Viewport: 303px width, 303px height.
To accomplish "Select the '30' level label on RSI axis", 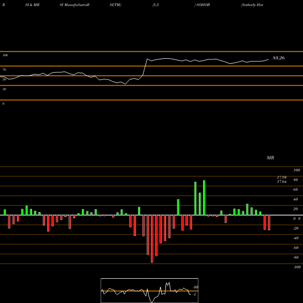I will coord(4,89).
